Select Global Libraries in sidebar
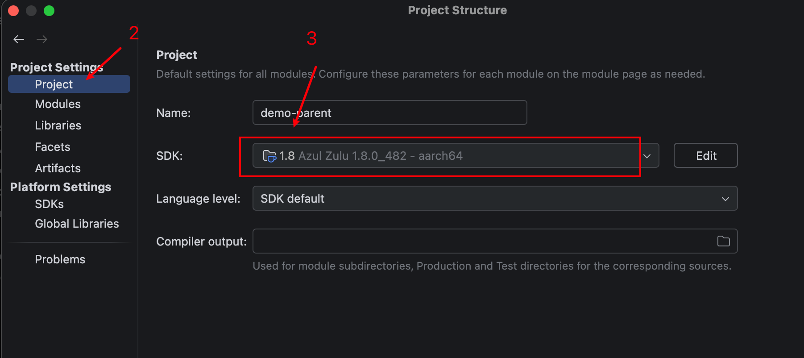 click(77, 224)
